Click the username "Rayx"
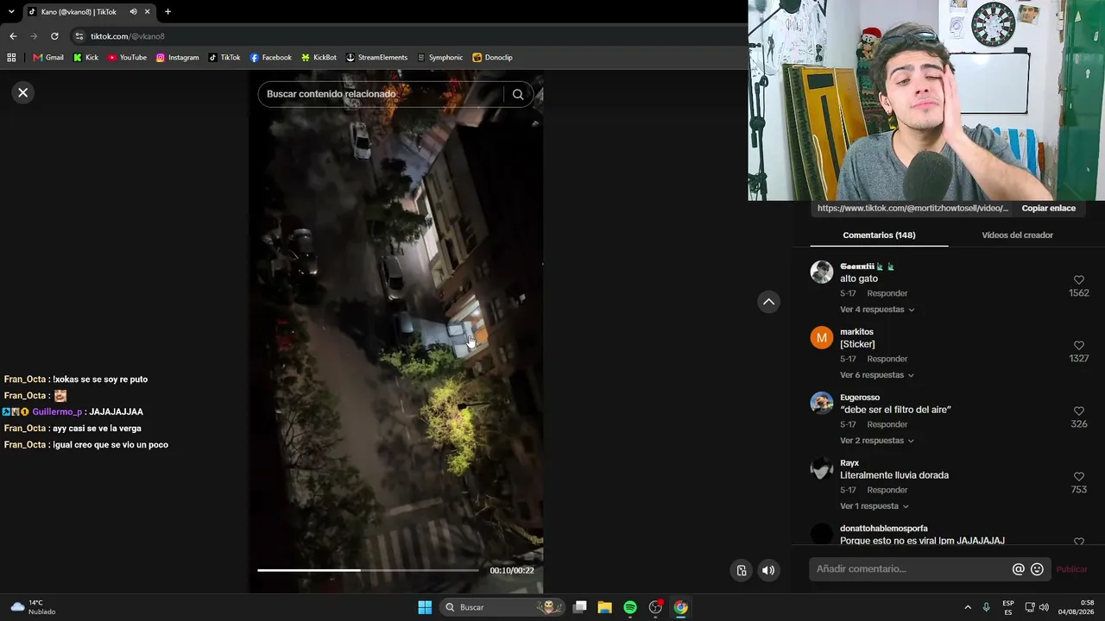This screenshot has height=621, width=1105. click(849, 463)
